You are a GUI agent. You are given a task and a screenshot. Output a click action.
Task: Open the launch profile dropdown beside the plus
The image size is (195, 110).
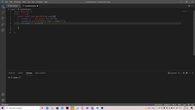pos(181,73)
